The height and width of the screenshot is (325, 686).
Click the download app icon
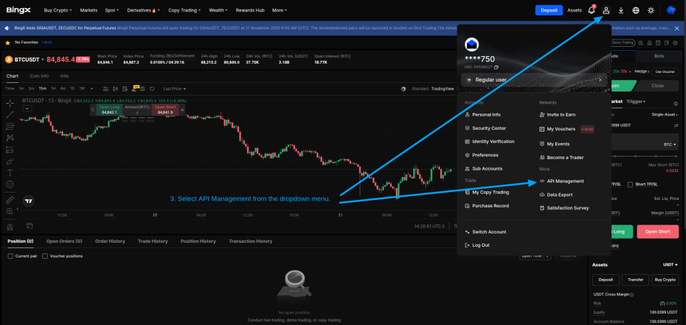pos(621,10)
